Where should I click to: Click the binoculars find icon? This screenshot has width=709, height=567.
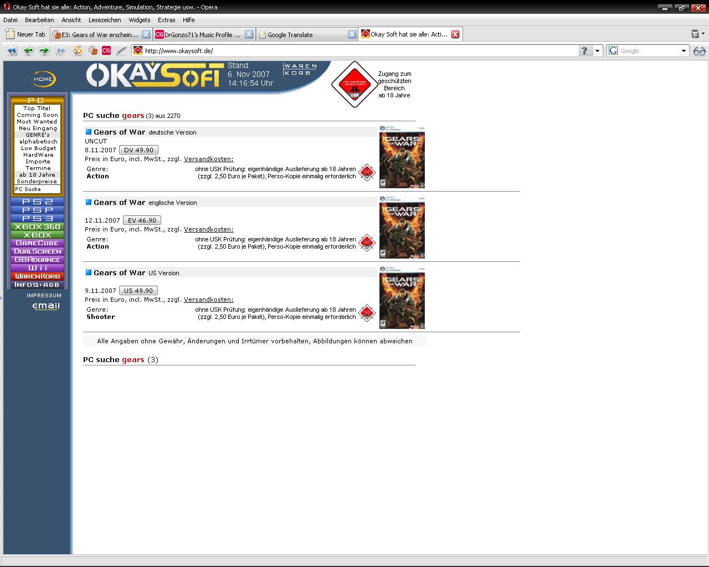(x=699, y=50)
